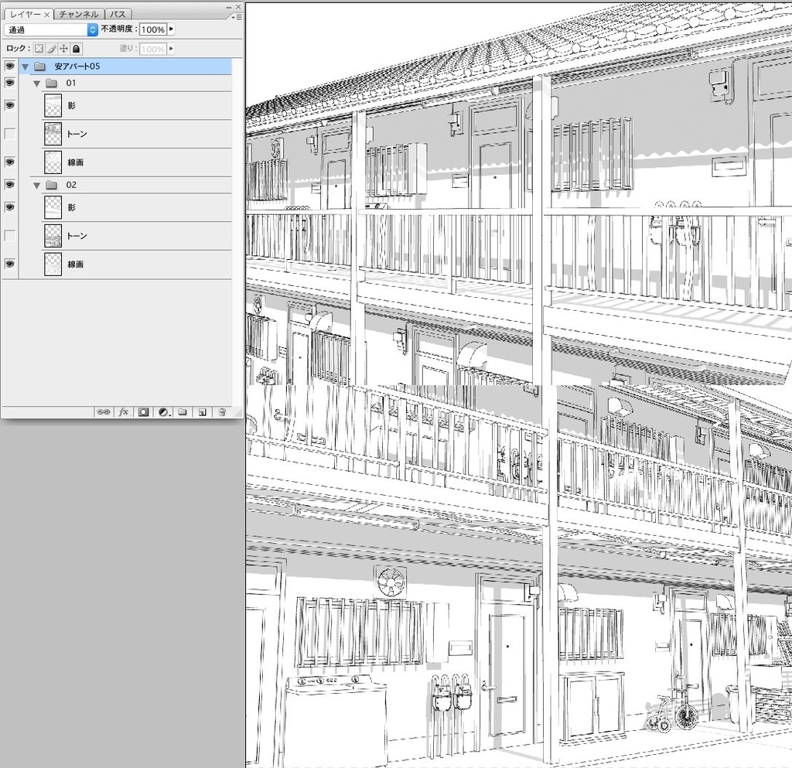This screenshot has width=792, height=768.
Task: Select the group named 02
Action: [x=71, y=185]
